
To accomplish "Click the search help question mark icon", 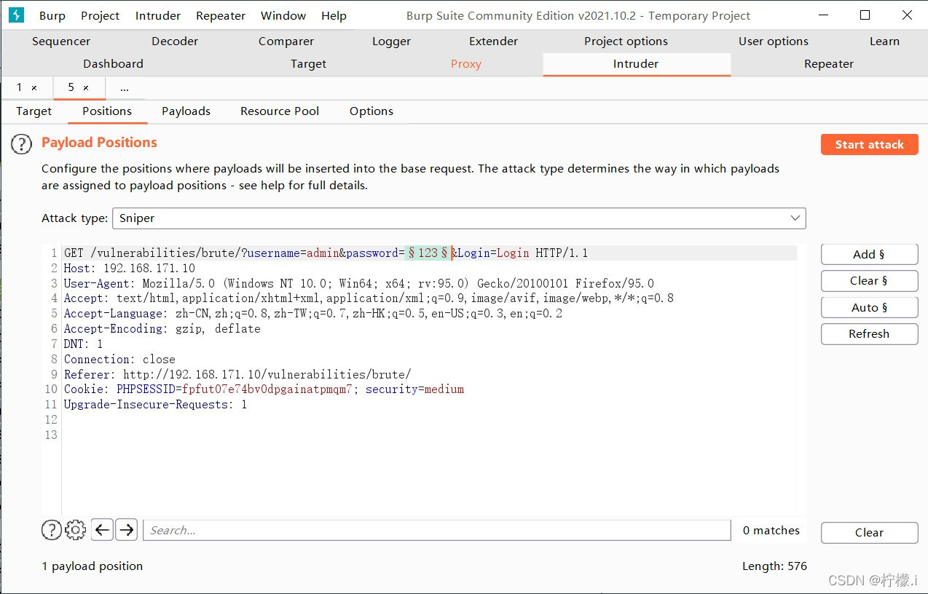I will 51,530.
